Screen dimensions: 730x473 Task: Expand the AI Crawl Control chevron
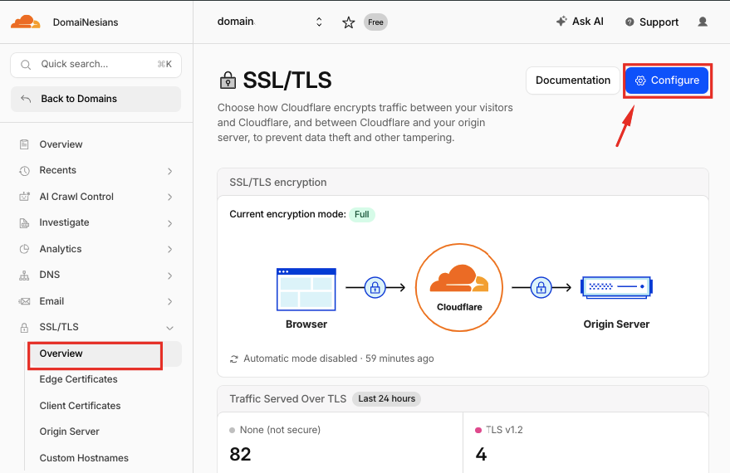[x=170, y=197]
